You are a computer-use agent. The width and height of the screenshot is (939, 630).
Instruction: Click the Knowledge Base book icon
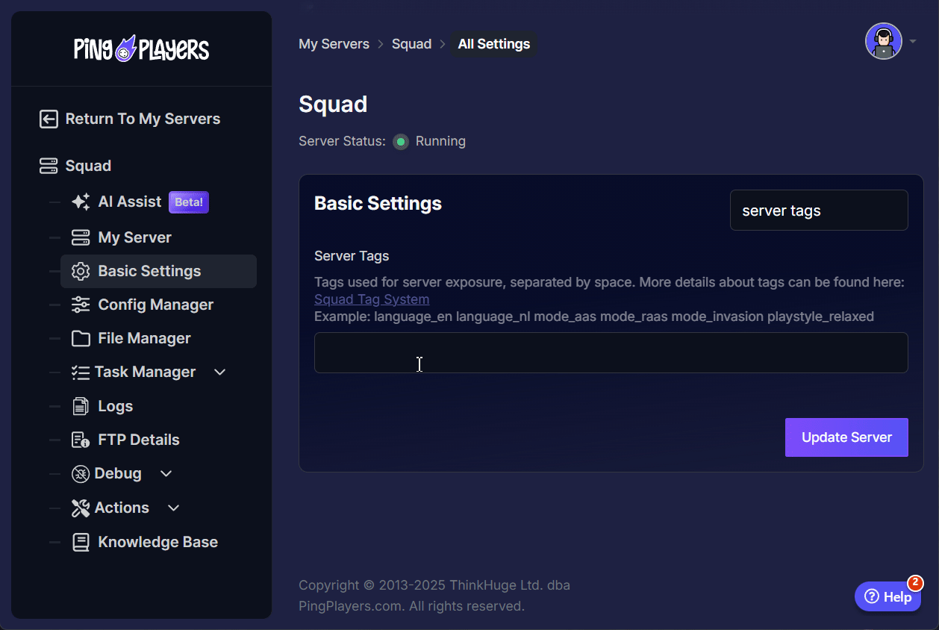(x=81, y=542)
